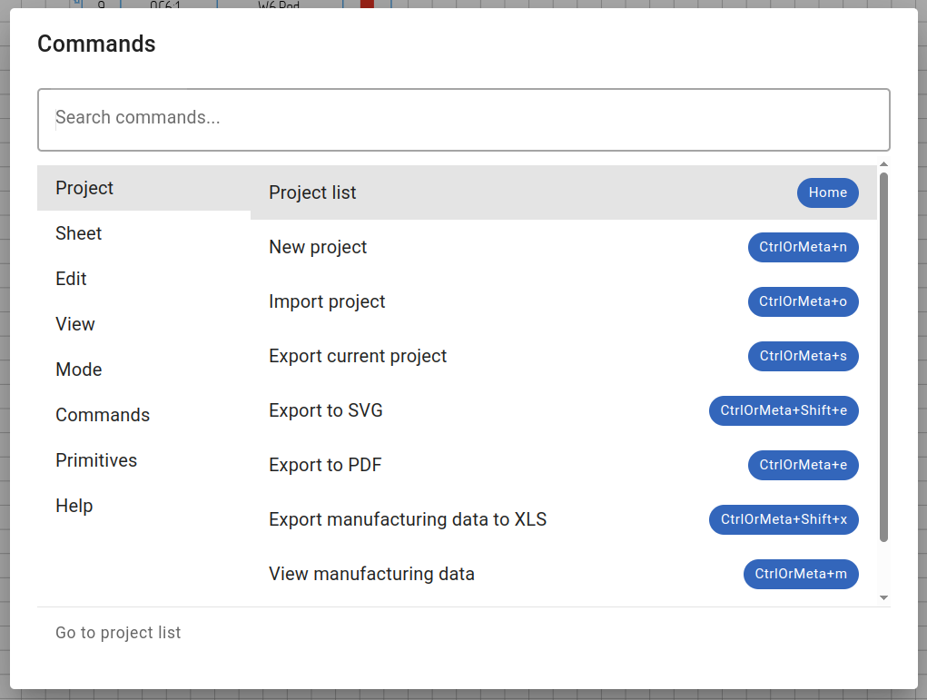Run the Export to SVG command
Viewport: 927px width, 700px height.
point(326,410)
